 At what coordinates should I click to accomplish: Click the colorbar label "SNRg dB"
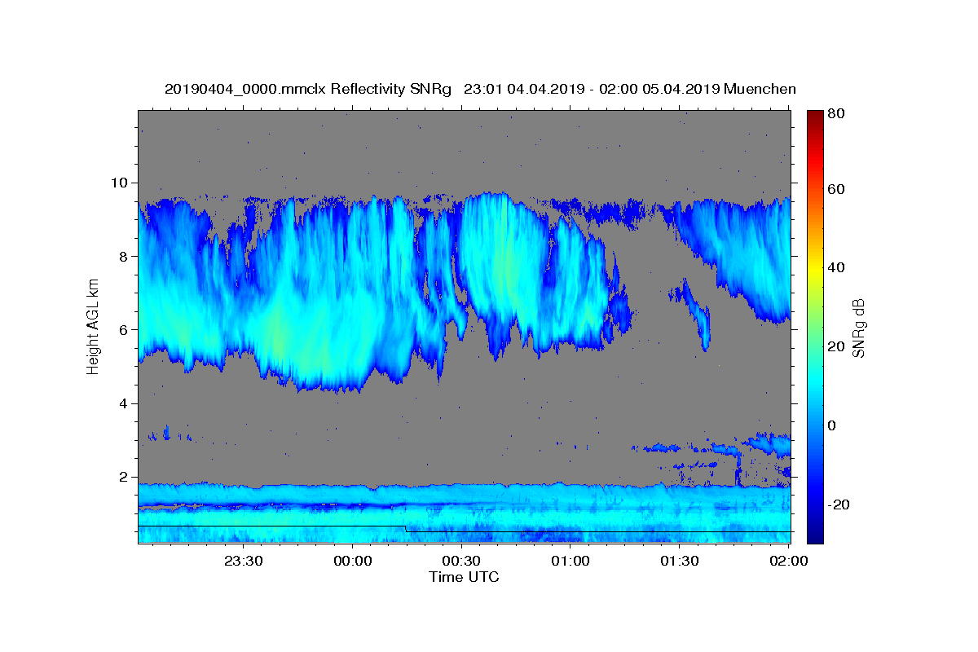pyautogui.click(x=857, y=328)
